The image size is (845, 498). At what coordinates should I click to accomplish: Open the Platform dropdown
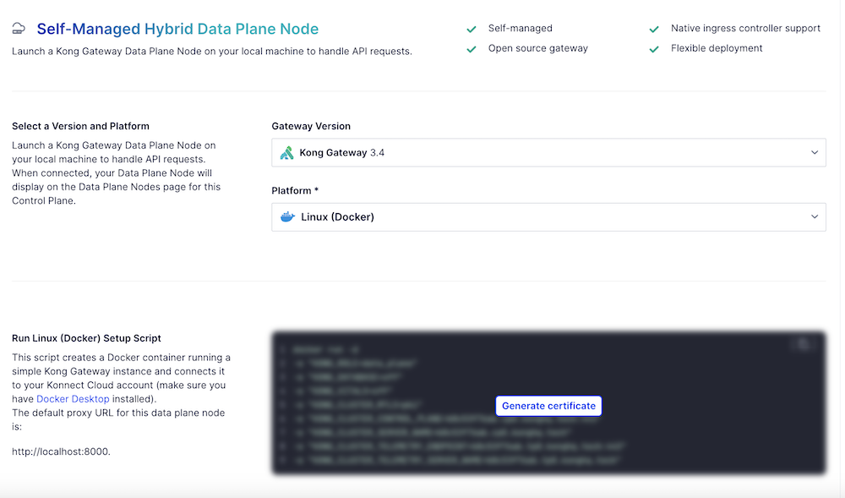coord(549,217)
